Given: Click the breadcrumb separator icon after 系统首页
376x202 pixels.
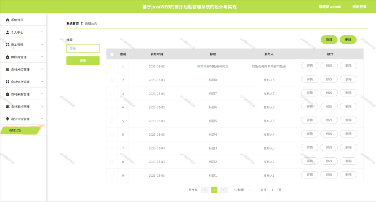Looking at the screenshot, I should (x=82, y=24).
